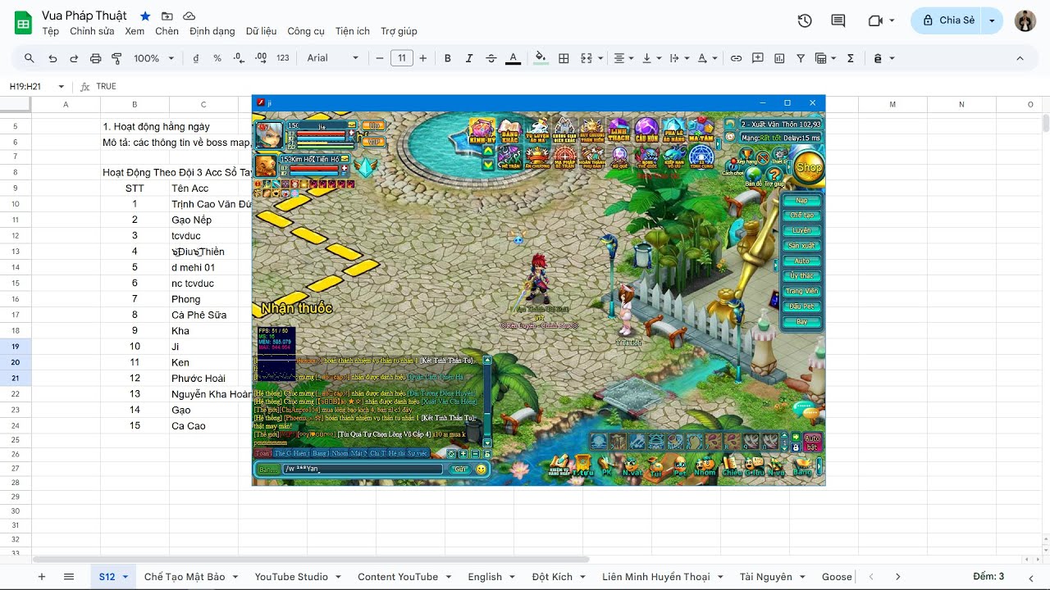The width and height of the screenshot is (1050, 590).
Task: Open text color picker
Action: (x=513, y=58)
